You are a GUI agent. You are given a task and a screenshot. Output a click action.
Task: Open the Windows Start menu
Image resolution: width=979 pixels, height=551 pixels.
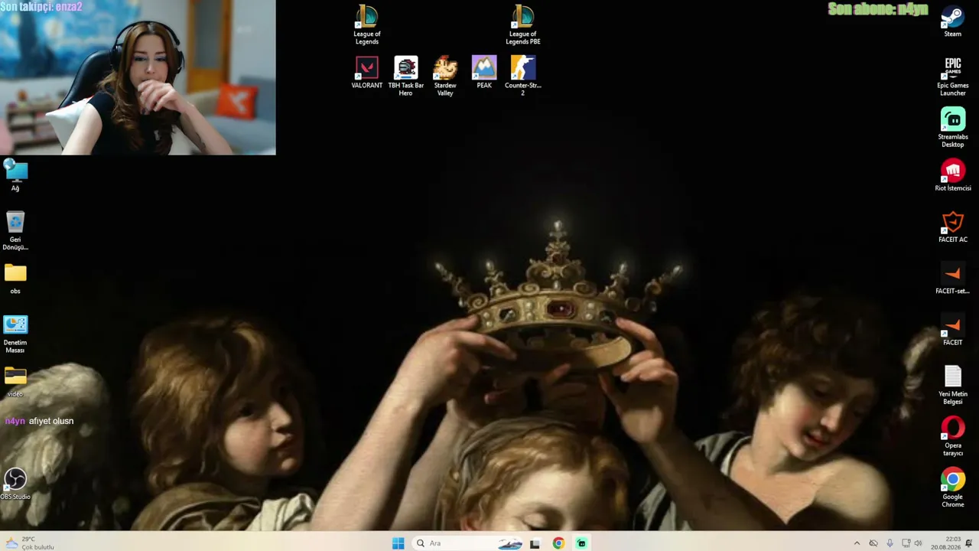pyautogui.click(x=398, y=543)
